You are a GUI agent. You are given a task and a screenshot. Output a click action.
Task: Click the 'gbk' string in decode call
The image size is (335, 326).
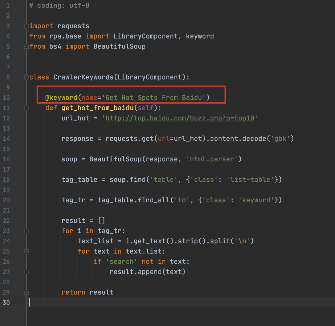(x=280, y=139)
